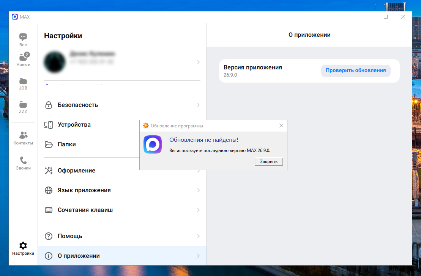The image size is (421, 276).
Task: Click the chevron on О приложении row
Action: click(199, 256)
